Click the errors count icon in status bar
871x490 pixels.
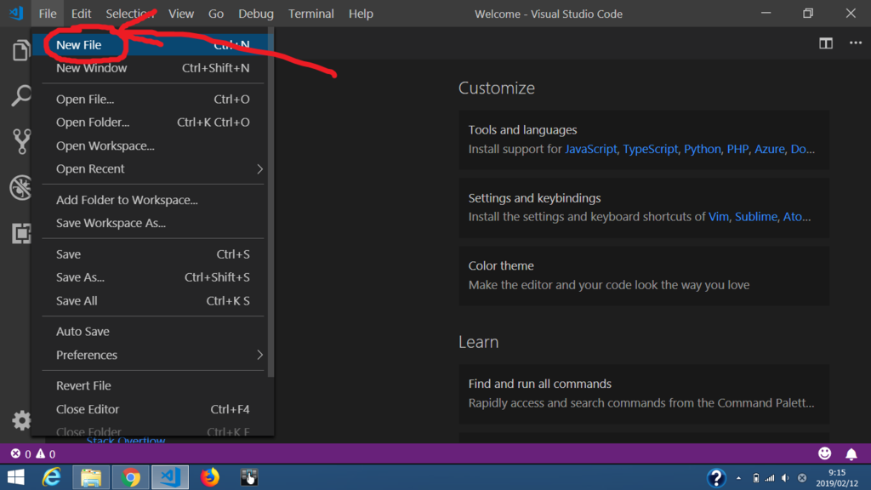click(x=20, y=454)
